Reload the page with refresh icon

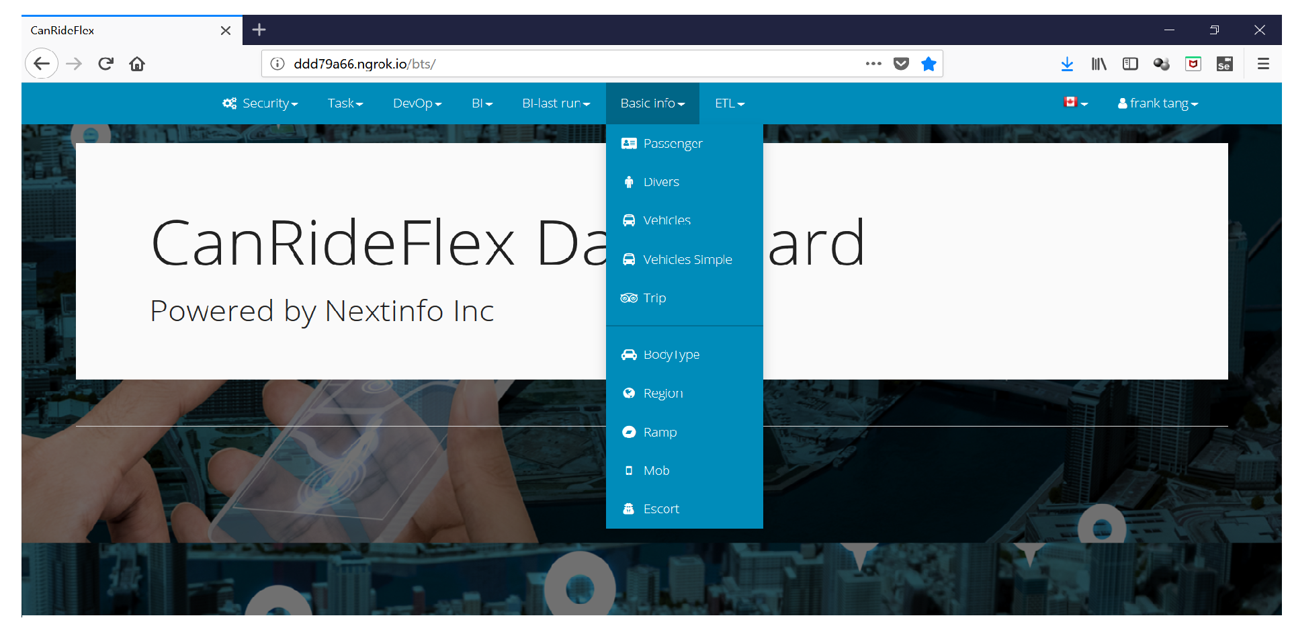(x=105, y=64)
